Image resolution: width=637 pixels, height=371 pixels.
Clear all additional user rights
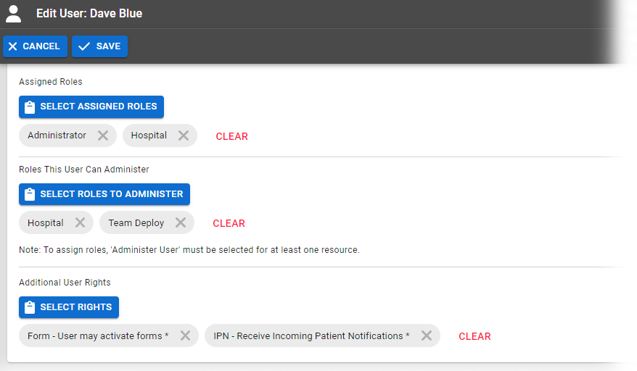(474, 336)
